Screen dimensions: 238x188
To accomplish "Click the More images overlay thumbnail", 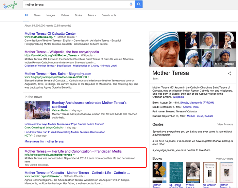I will point(225,58).
